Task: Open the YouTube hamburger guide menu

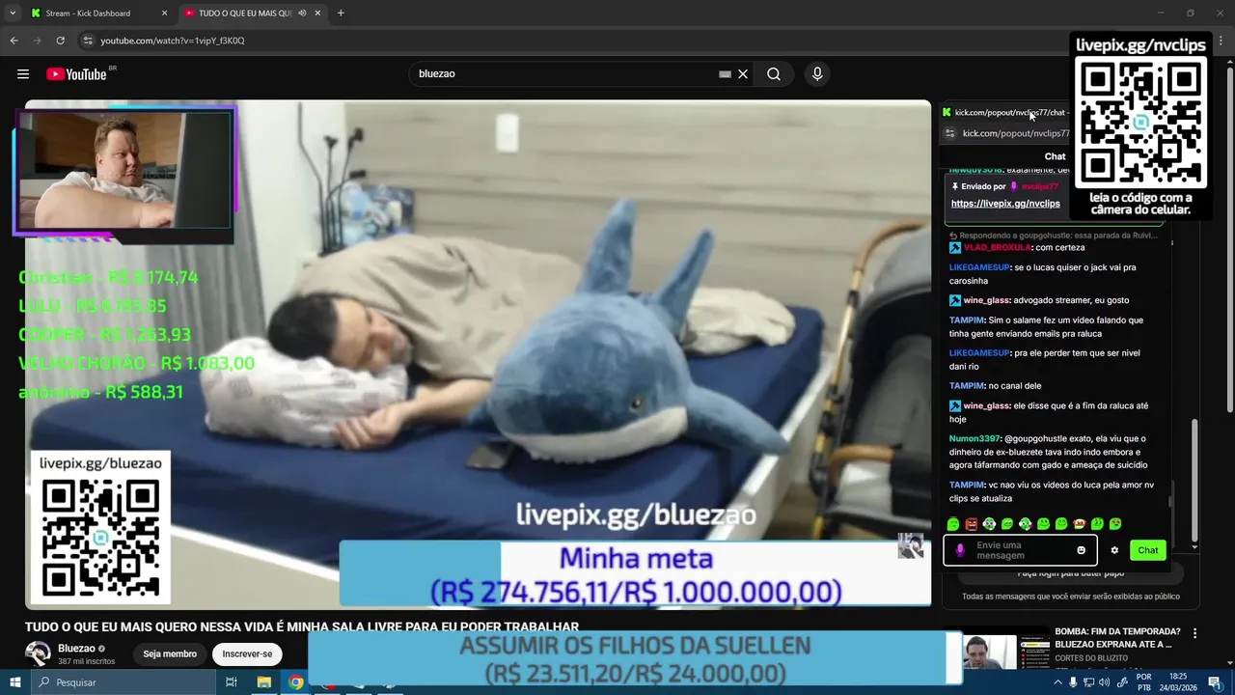Action: (x=23, y=74)
